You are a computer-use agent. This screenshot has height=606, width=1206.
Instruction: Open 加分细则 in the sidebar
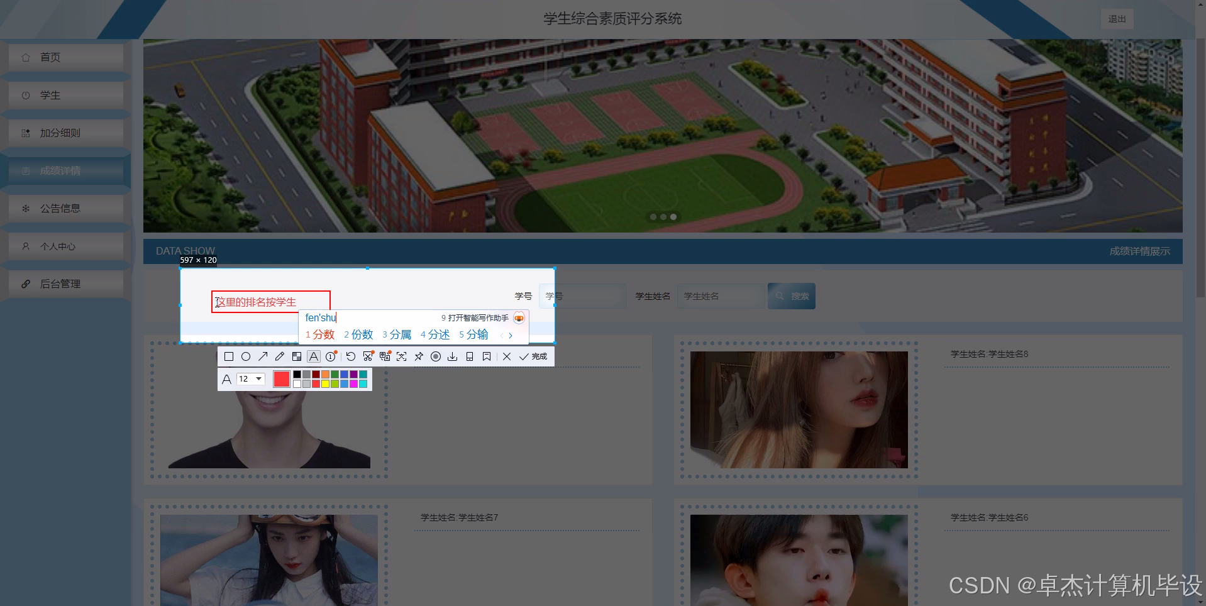[x=66, y=133]
